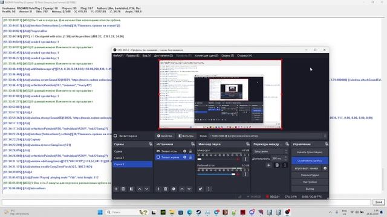Open Настройки in Controls dock

click(310, 182)
